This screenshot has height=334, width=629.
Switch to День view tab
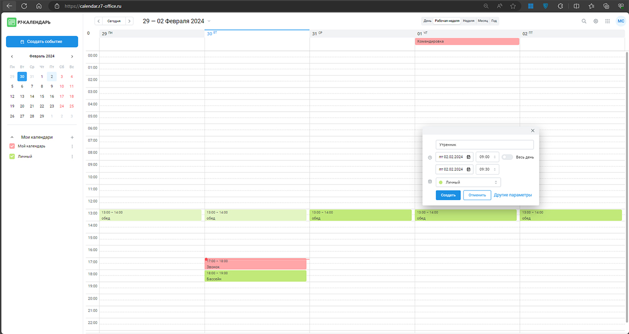428,21
